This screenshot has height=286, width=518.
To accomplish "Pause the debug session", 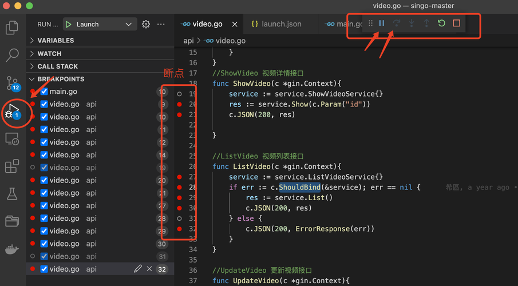I will pos(382,23).
